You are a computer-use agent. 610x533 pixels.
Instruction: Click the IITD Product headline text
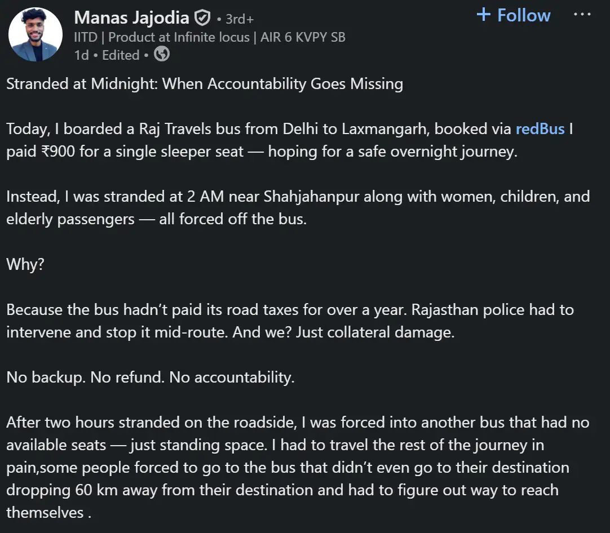coord(209,37)
